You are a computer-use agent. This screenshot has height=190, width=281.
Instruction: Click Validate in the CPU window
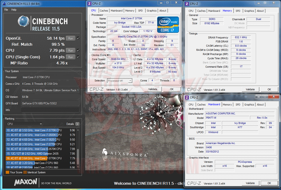coord(153,89)
